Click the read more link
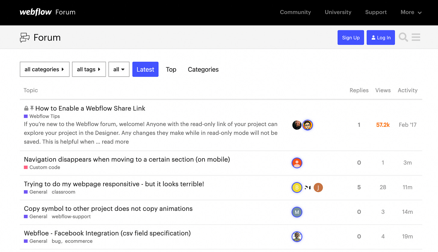 tap(115, 142)
